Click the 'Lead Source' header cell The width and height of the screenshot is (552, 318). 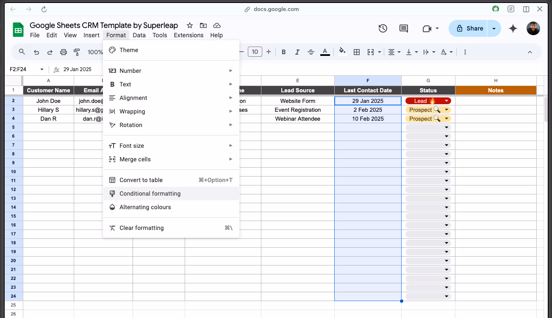(298, 90)
